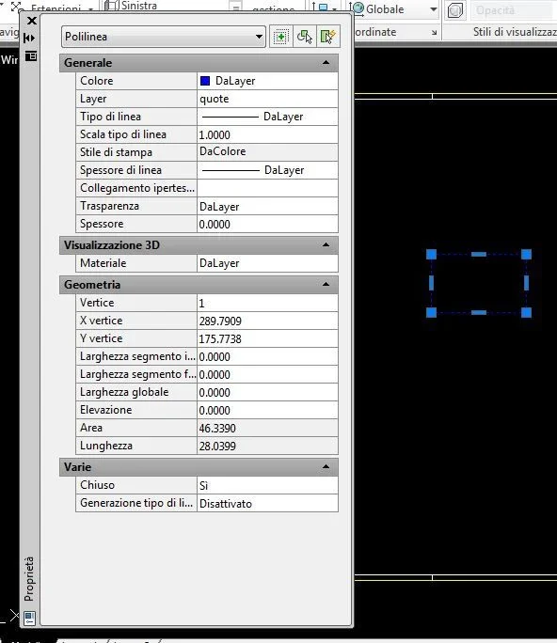Open the Globale coordinate system dropdown
The height and width of the screenshot is (643, 557).
(x=434, y=9)
